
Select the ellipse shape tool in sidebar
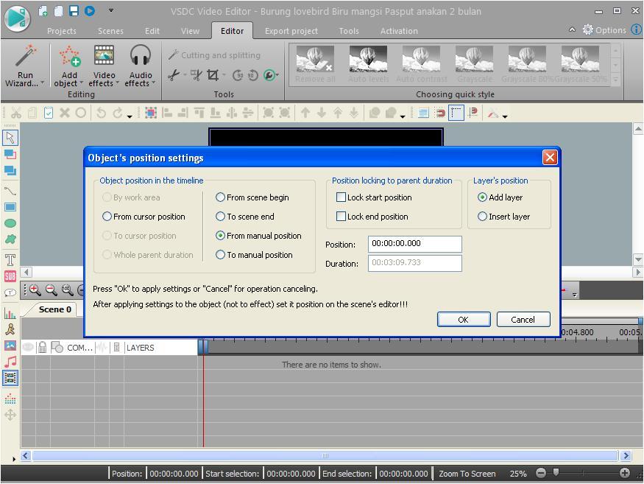[10, 223]
